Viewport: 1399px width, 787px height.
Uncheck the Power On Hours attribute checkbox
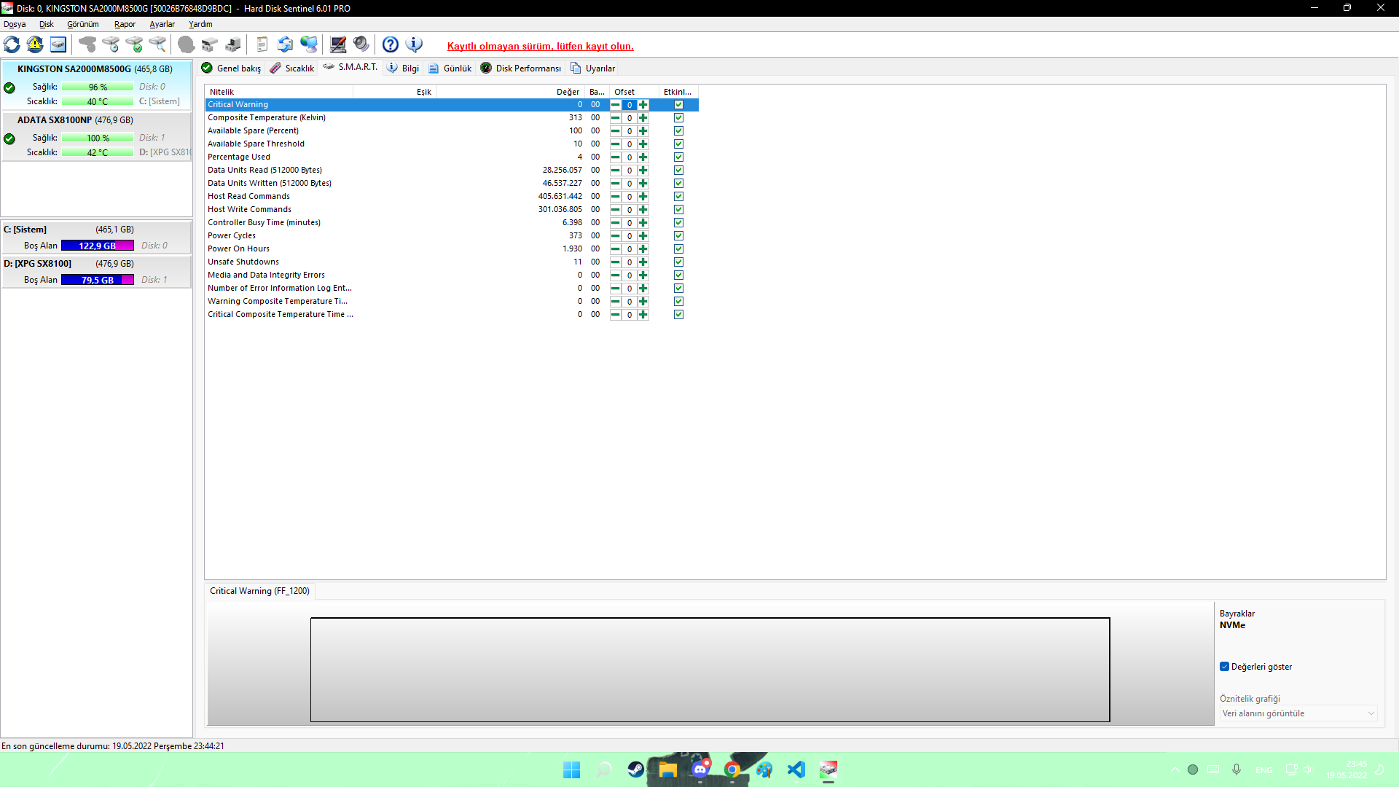point(678,249)
